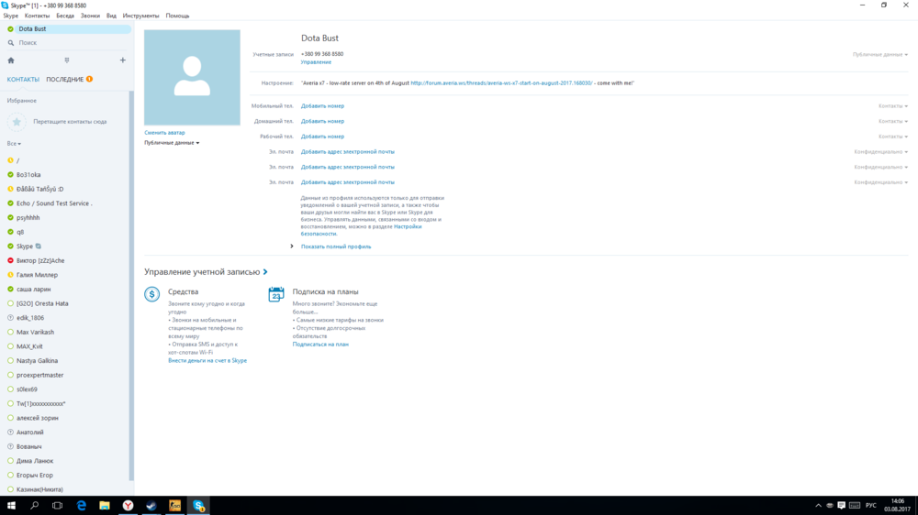Click the plus icon to add contact

click(x=123, y=60)
